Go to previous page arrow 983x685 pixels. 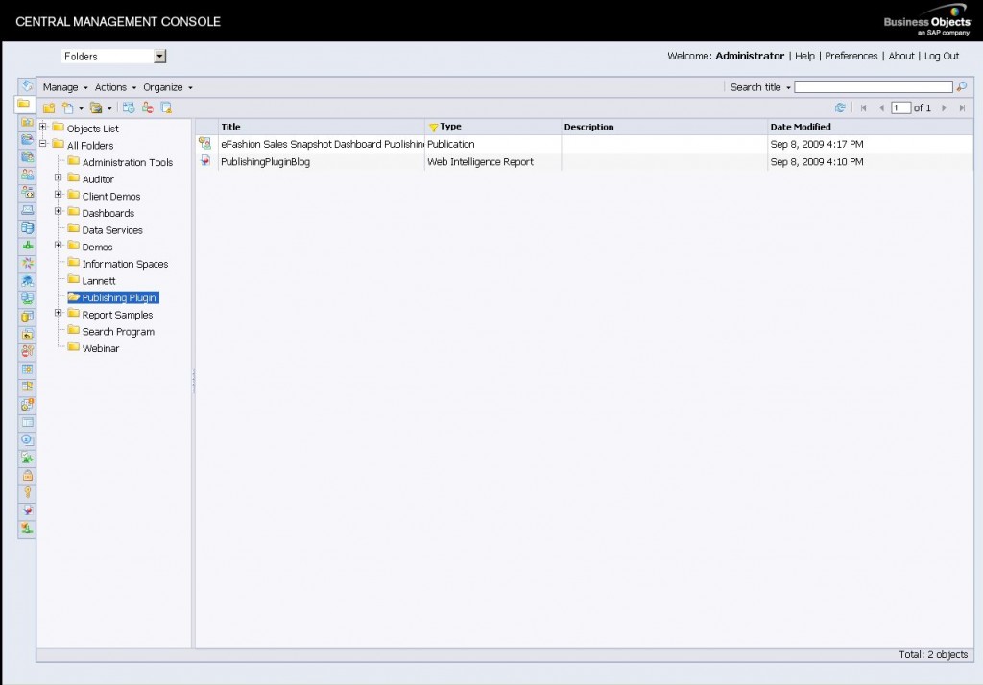pyautogui.click(x=881, y=107)
